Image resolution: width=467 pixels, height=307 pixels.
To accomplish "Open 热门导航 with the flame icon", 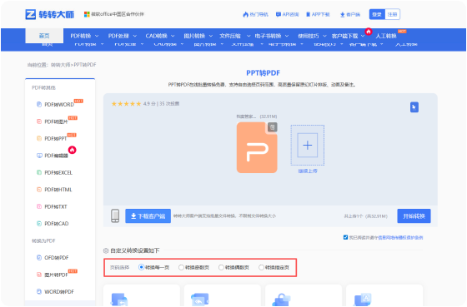I will point(255,14).
